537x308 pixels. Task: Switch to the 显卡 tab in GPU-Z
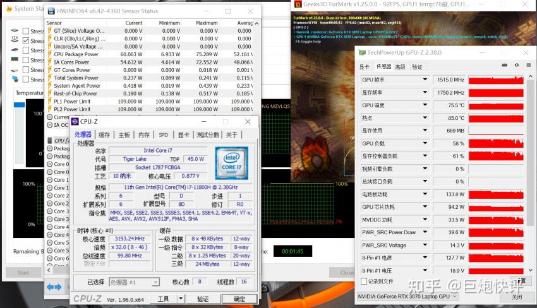tap(364, 67)
